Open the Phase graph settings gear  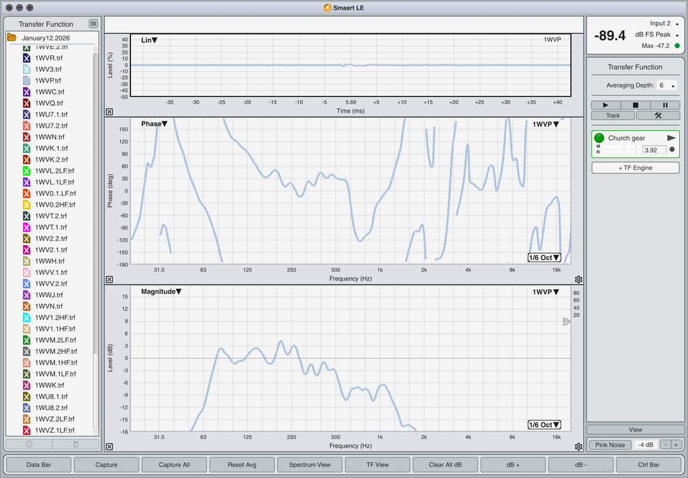(578, 279)
